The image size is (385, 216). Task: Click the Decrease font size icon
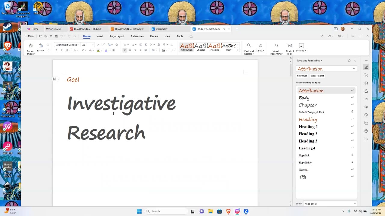pyautogui.click(x=103, y=45)
